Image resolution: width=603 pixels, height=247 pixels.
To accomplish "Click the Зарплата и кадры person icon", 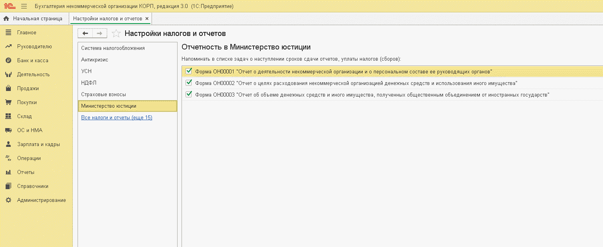I will coord(8,144).
